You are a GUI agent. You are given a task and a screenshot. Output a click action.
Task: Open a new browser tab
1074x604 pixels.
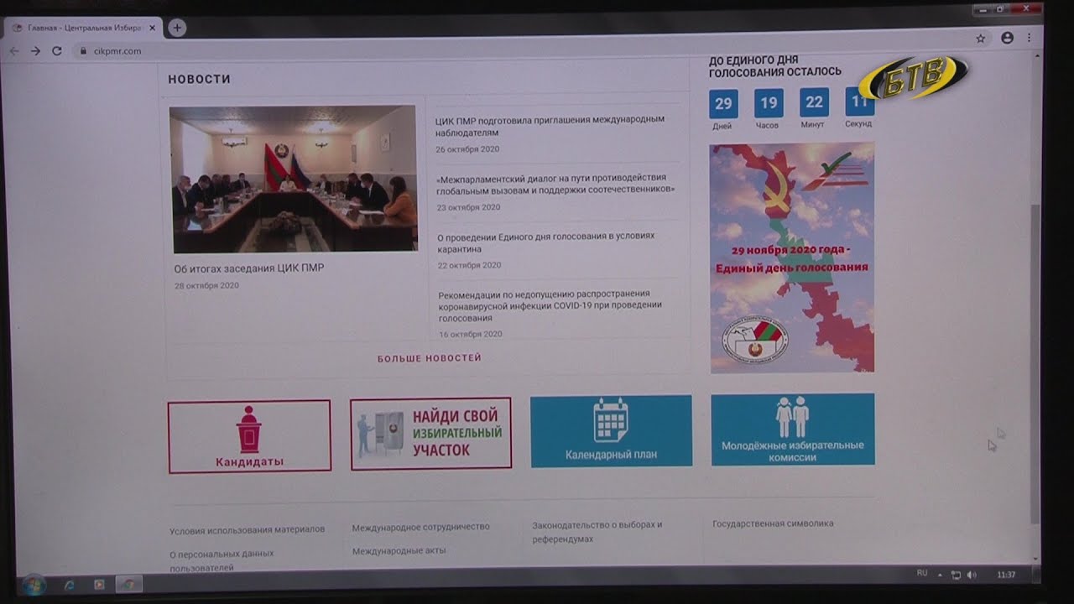coord(177,28)
